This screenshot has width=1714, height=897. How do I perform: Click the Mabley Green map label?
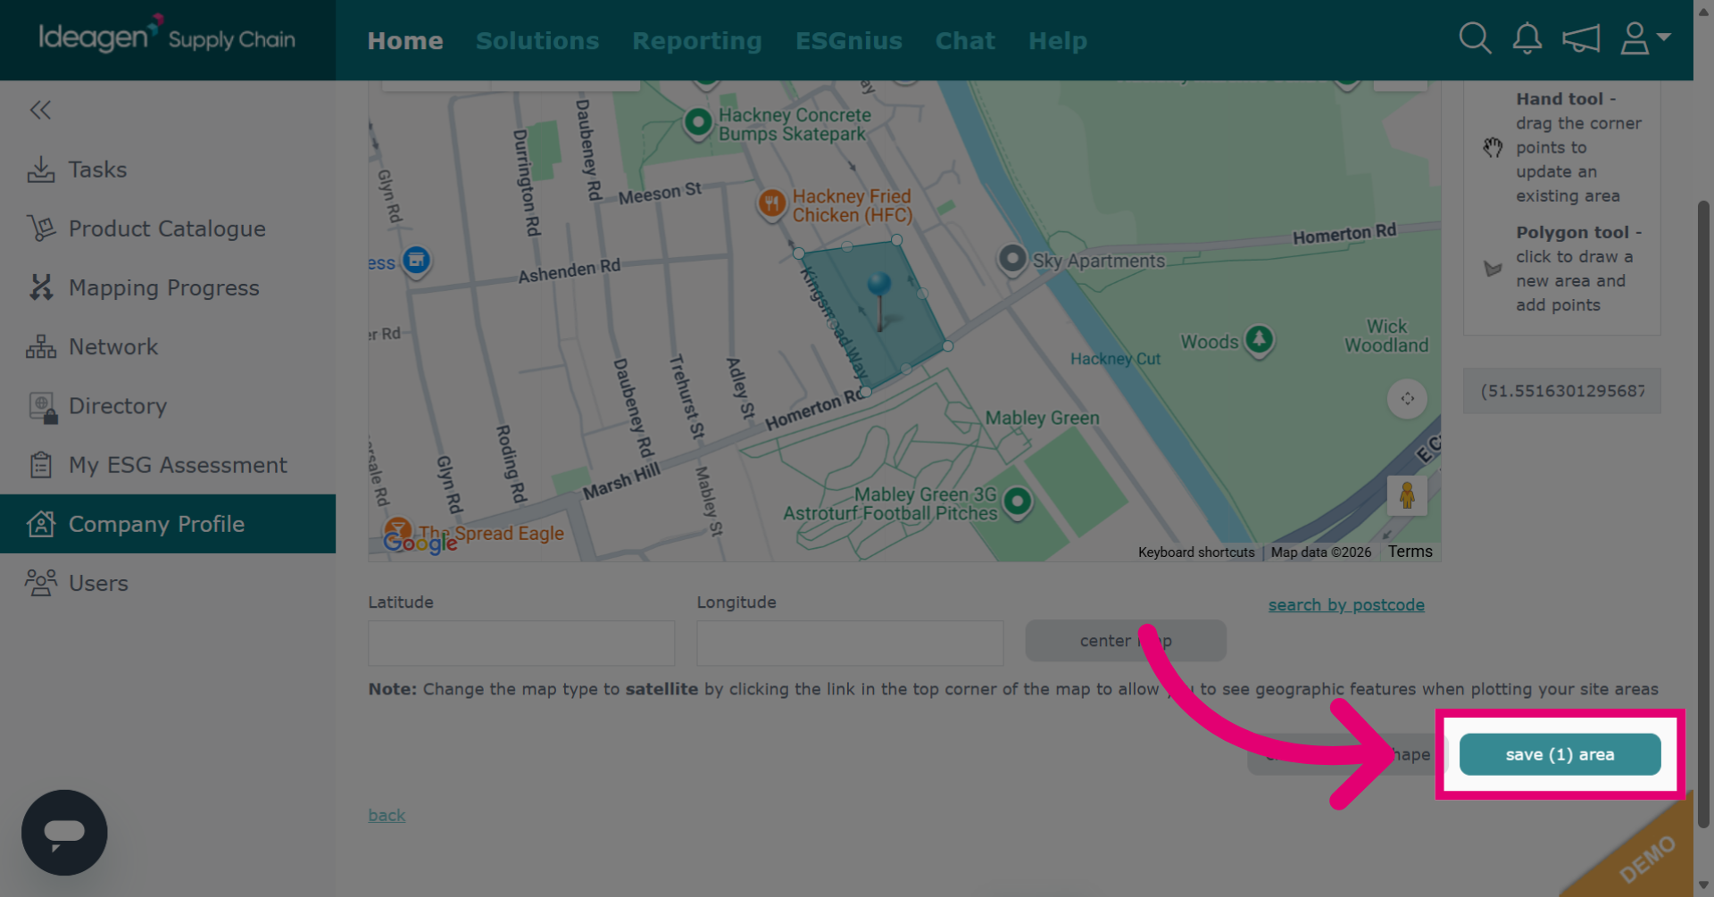click(x=1042, y=418)
